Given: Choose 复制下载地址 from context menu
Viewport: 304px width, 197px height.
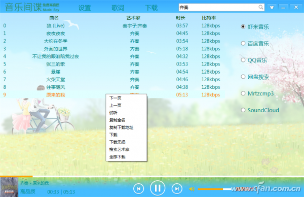Looking at the screenshot, I should coord(126,127).
